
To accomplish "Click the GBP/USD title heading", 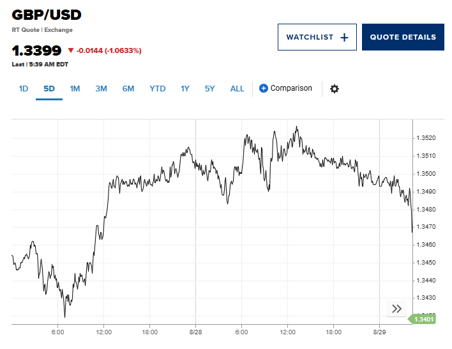I will click(47, 15).
